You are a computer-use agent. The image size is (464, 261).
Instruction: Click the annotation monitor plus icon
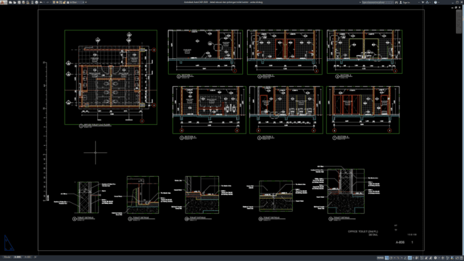pos(443,258)
